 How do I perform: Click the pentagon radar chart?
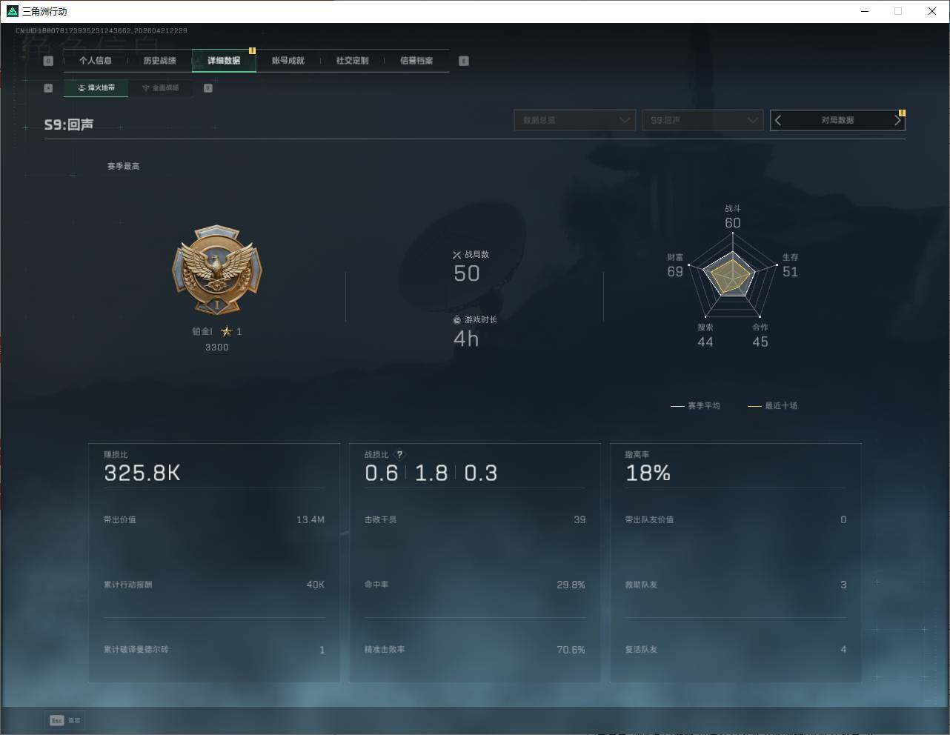point(733,276)
